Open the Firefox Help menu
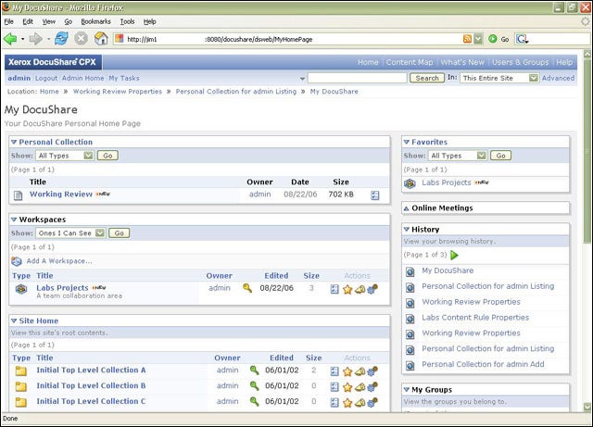Screen dimensions: 593x427 point(150,21)
